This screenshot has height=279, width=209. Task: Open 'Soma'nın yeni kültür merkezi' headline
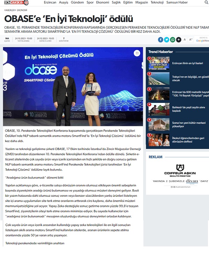pos(189,125)
